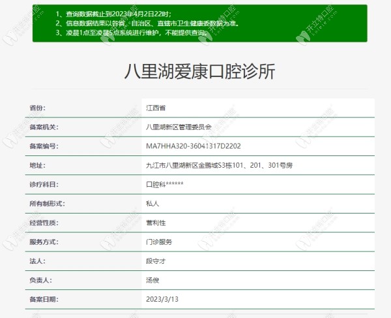Click the 服务方式 label
The height and width of the screenshot is (318, 391).
point(44,242)
